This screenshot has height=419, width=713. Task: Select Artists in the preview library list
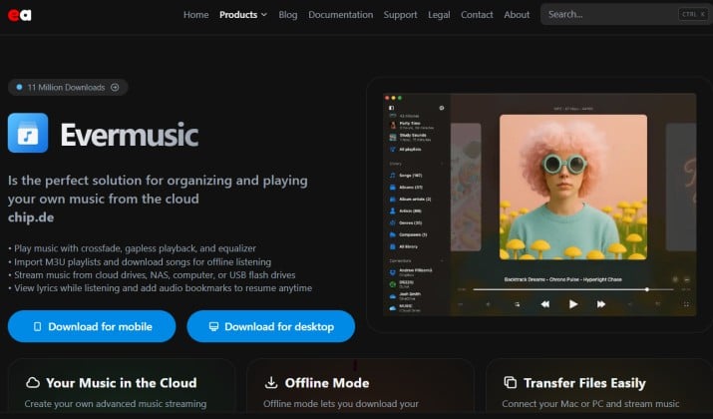(406, 211)
